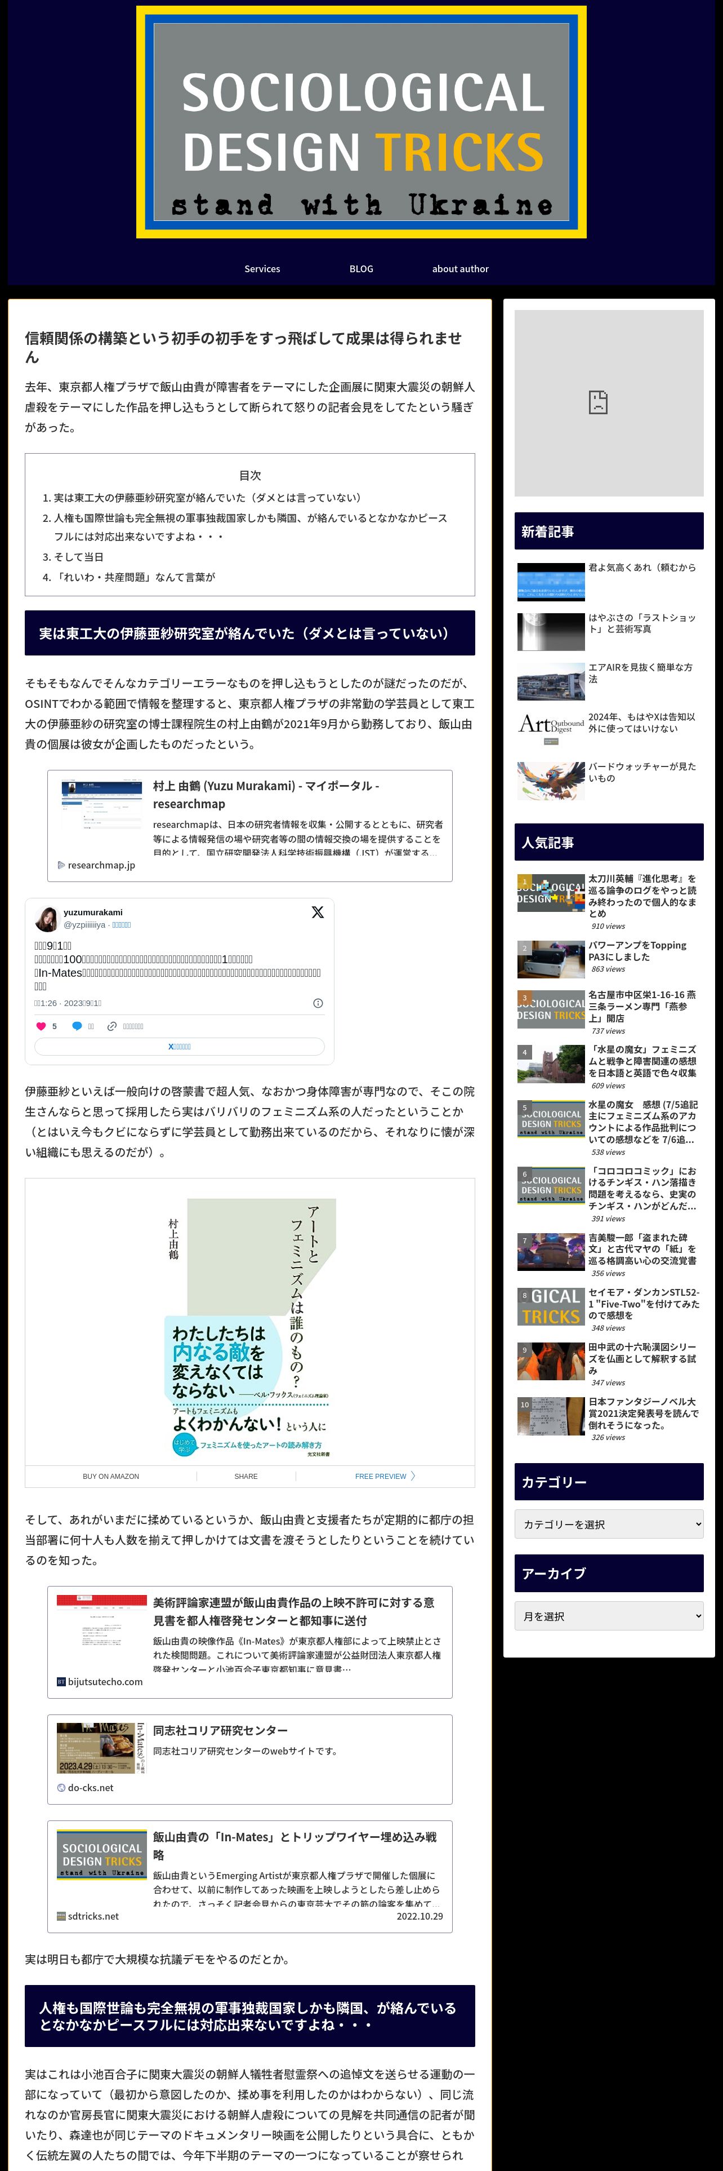The image size is (723, 2171).
Task: Click the broken ad placeholder icon in sidebar
Action: click(x=597, y=402)
